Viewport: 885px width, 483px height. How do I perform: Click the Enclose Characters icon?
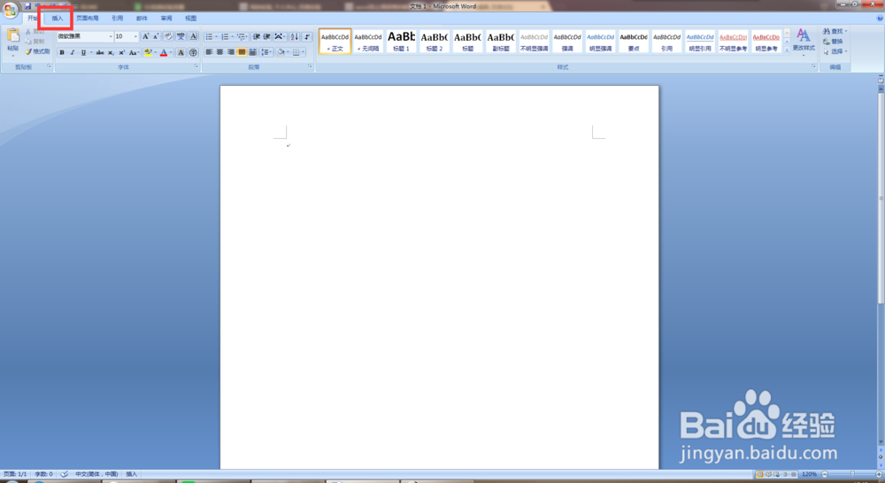193,52
